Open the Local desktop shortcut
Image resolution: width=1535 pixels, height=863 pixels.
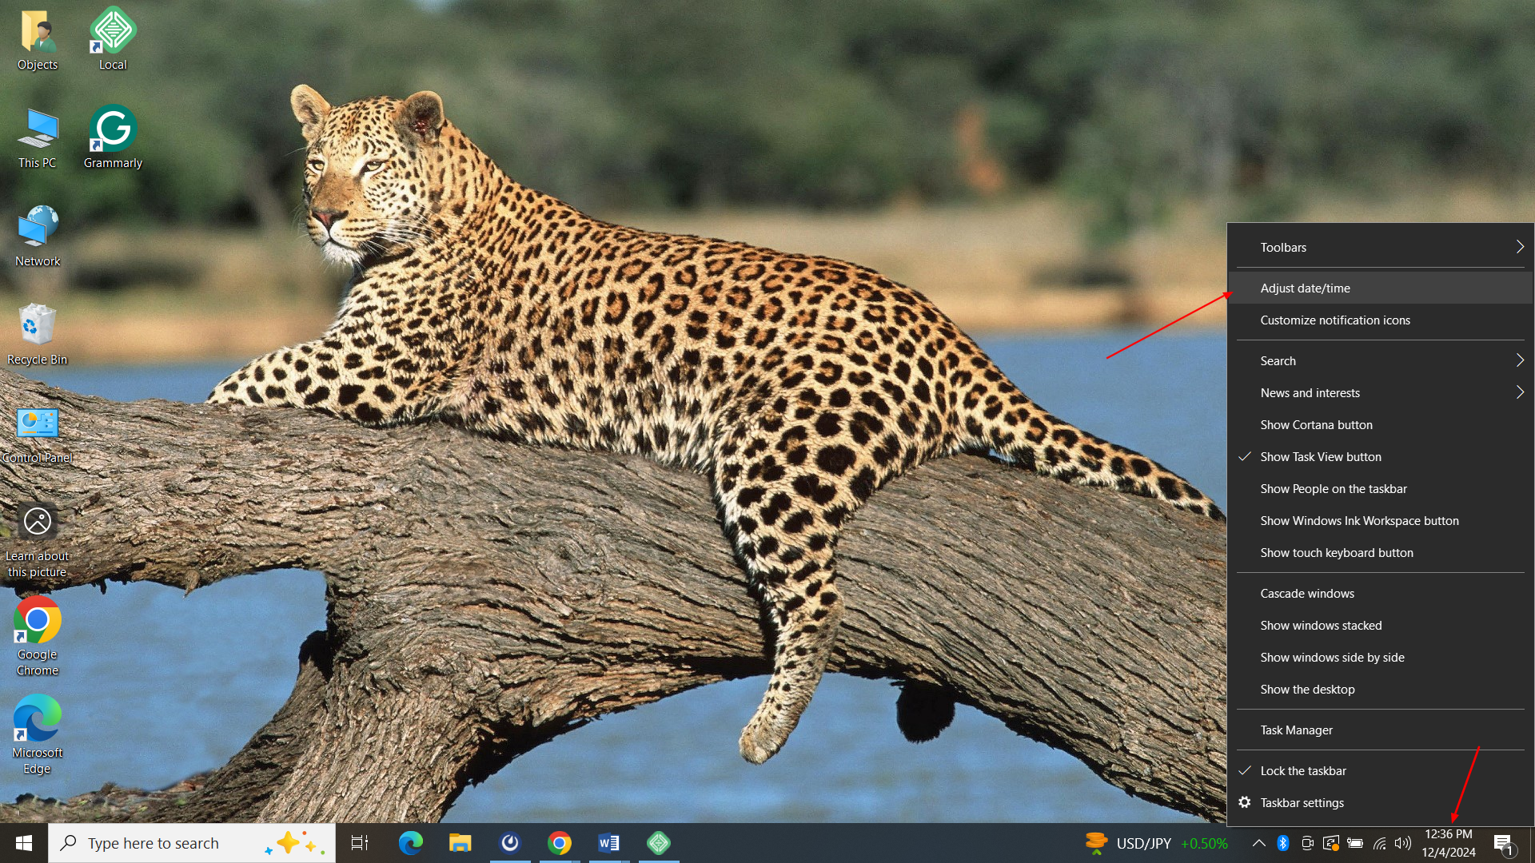pyautogui.click(x=113, y=40)
